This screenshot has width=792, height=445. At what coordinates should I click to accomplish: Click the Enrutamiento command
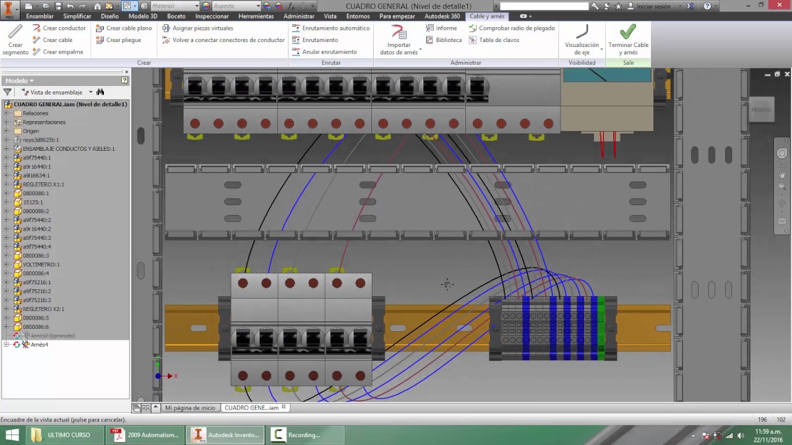pos(315,40)
